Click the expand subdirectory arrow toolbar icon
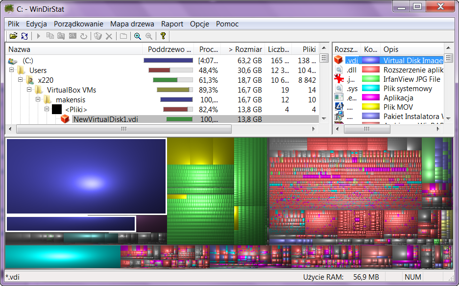Viewport: 459px width, 286px height. click(38, 36)
